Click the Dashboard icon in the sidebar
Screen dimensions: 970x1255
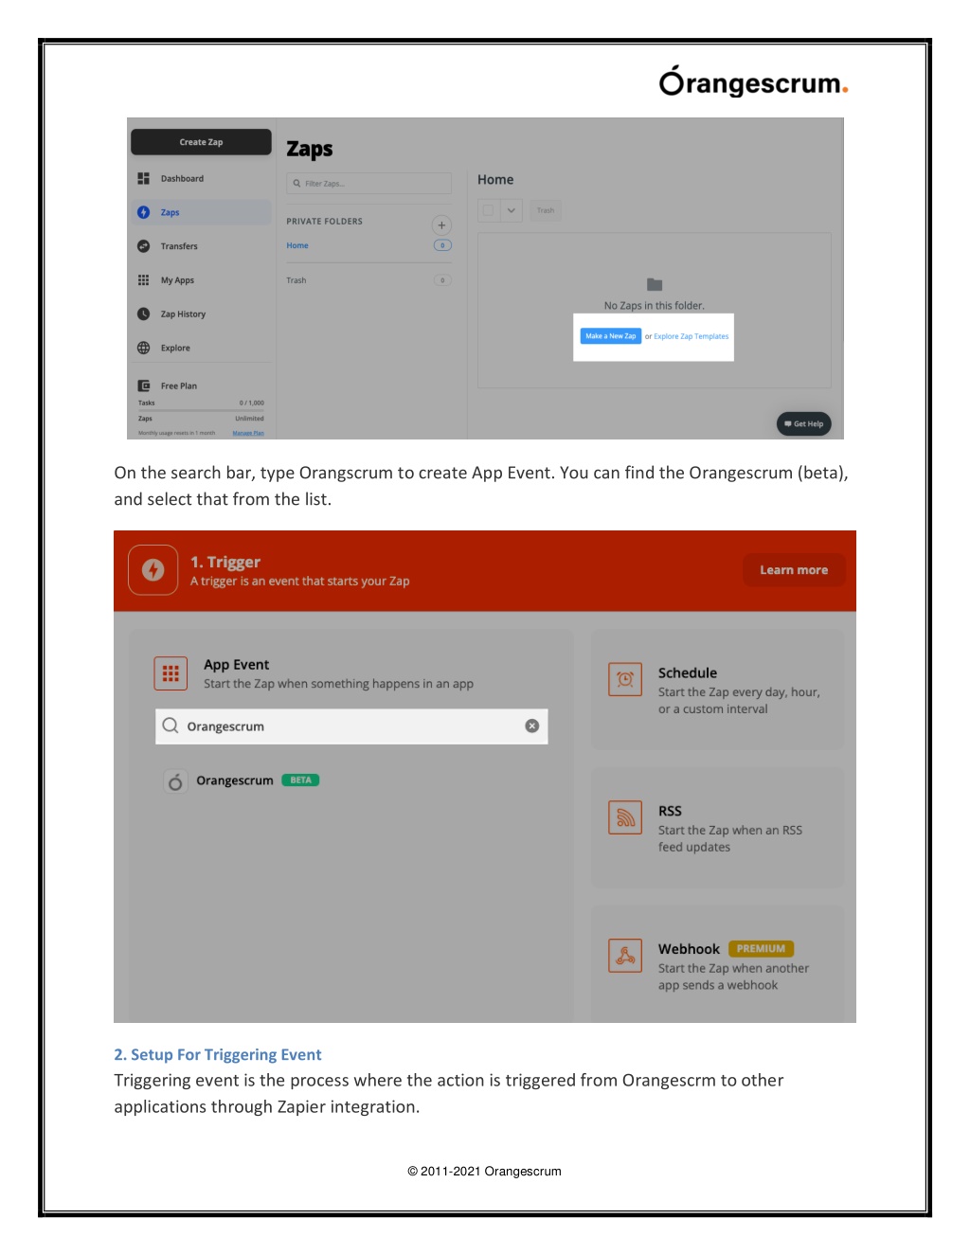pyautogui.click(x=144, y=178)
